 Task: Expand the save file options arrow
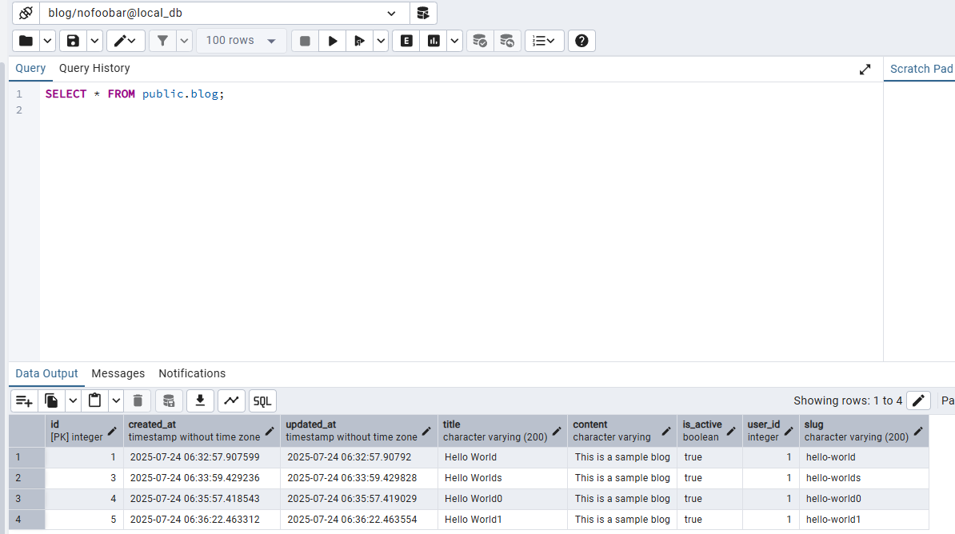point(94,41)
